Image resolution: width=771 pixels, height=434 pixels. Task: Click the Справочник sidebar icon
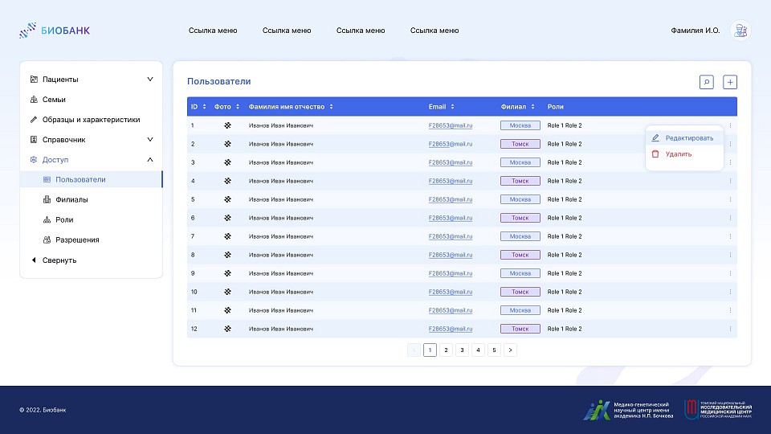[34, 140]
